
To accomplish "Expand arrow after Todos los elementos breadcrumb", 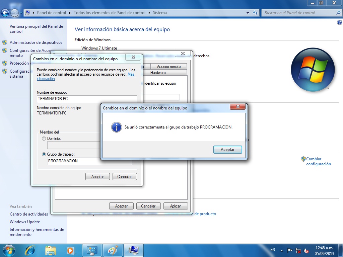I will tap(149, 13).
